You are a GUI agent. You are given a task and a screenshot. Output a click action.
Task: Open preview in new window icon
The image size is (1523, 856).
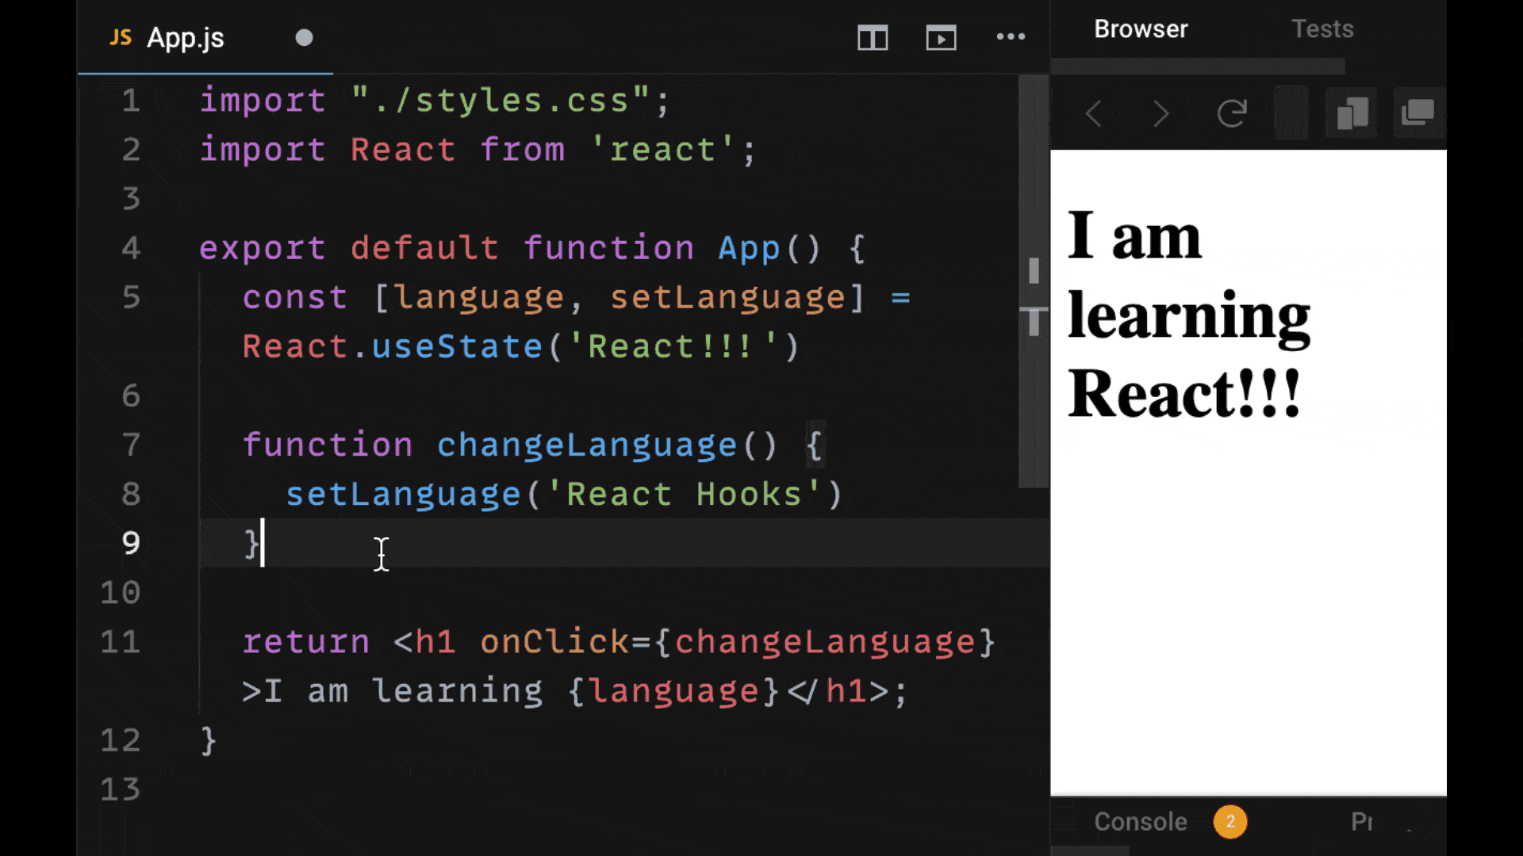pyautogui.click(x=1418, y=113)
